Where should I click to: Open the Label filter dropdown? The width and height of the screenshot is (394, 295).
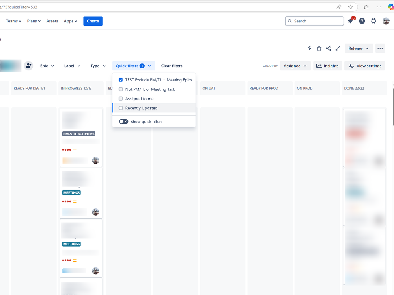point(72,66)
